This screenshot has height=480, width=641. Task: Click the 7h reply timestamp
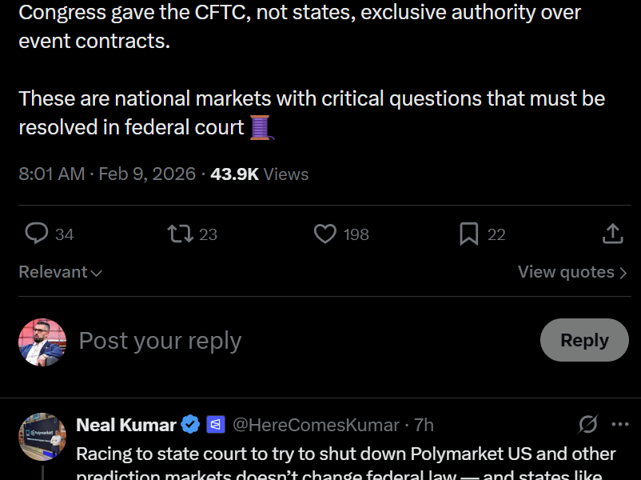coord(424,425)
